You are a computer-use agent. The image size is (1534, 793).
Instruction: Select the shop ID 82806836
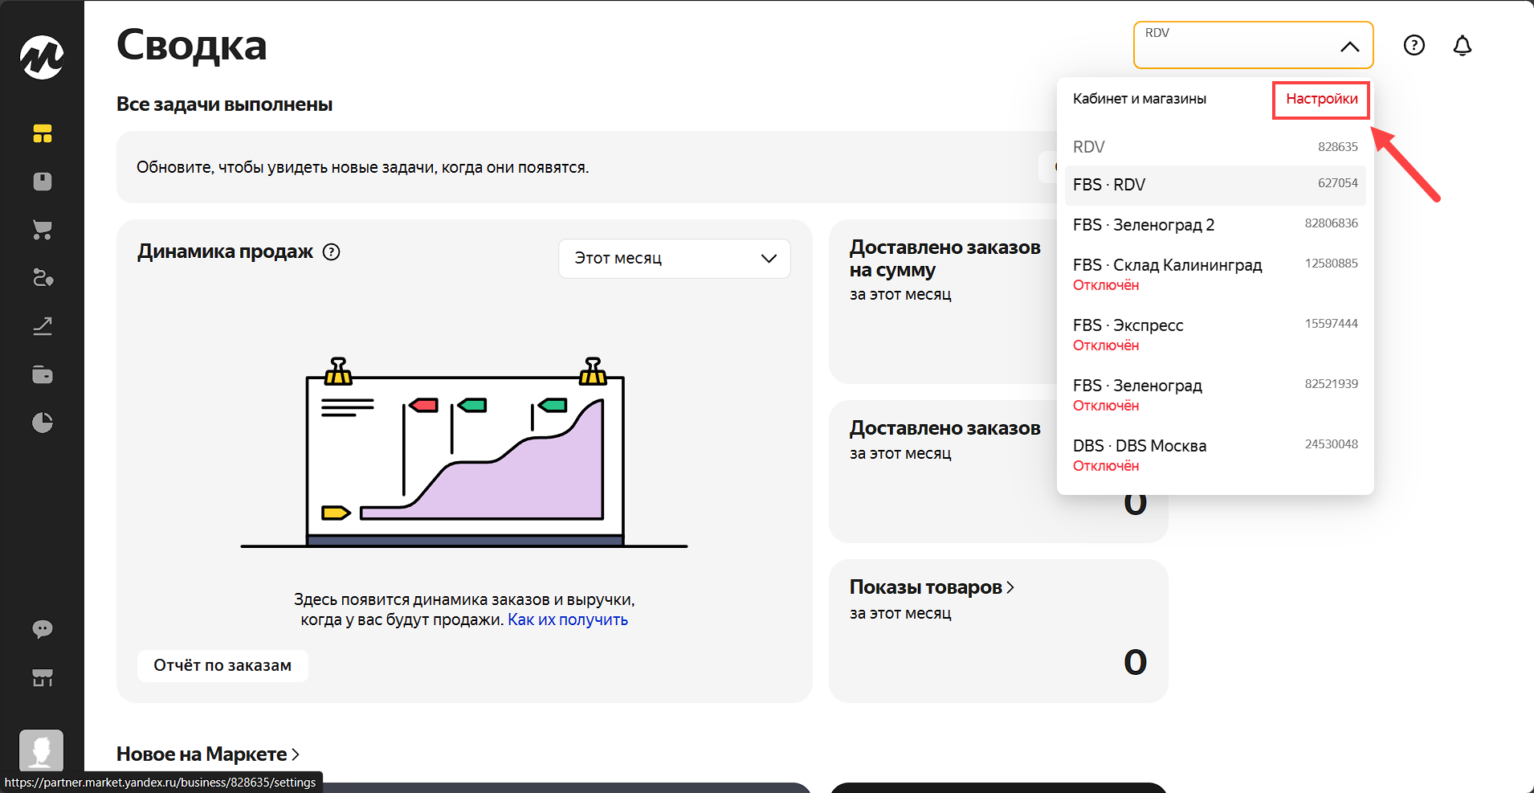[x=1331, y=223]
